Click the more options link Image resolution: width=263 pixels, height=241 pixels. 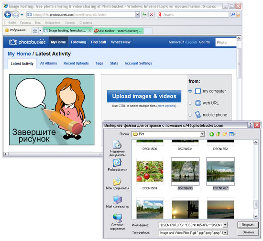click(x=166, y=106)
